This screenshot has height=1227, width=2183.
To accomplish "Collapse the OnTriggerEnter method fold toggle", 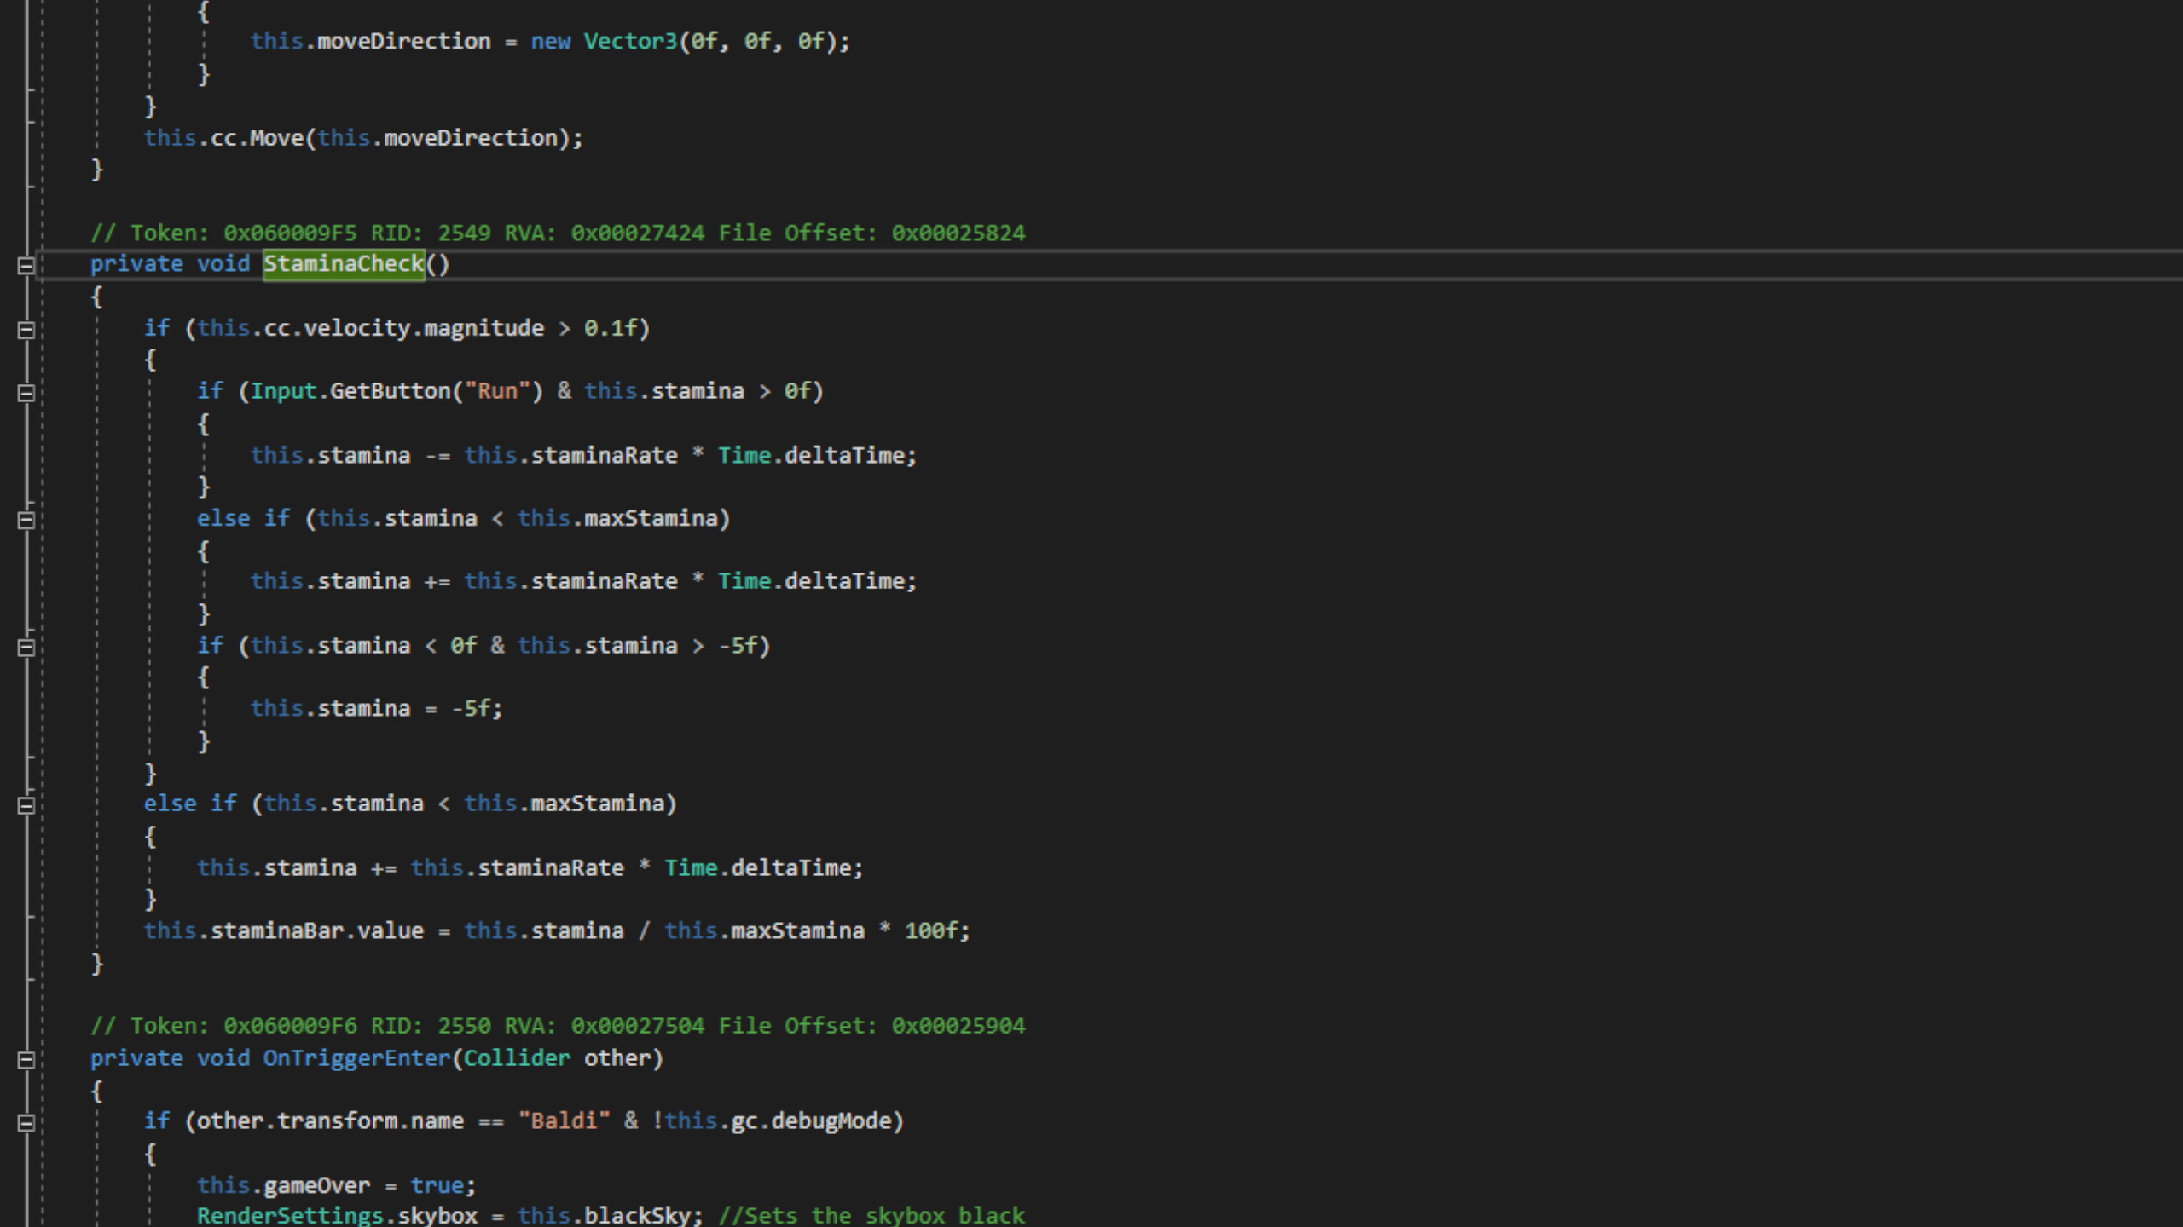I will (x=26, y=1060).
